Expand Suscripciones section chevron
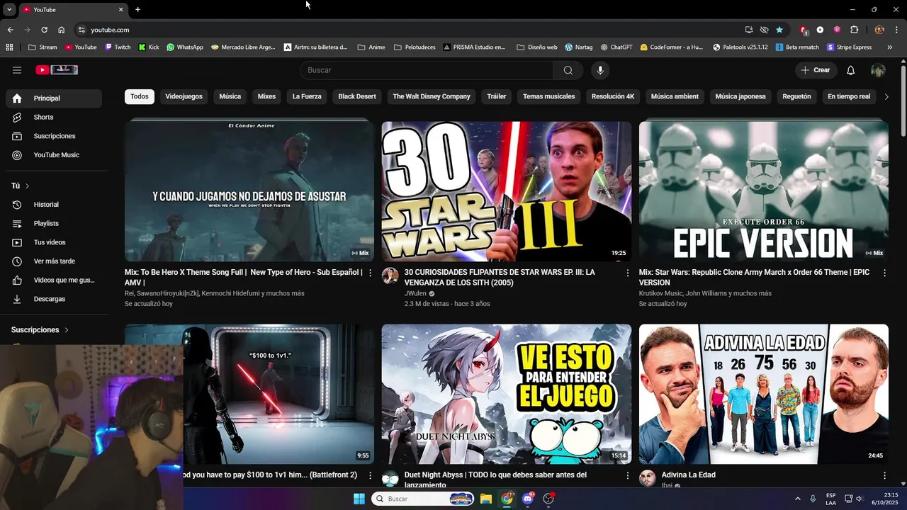 (x=67, y=330)
